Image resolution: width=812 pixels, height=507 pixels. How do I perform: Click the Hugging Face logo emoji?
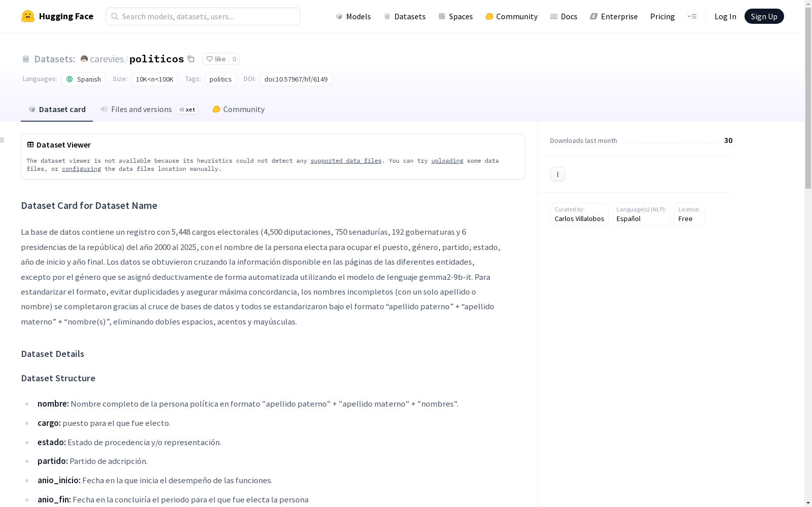28,16
